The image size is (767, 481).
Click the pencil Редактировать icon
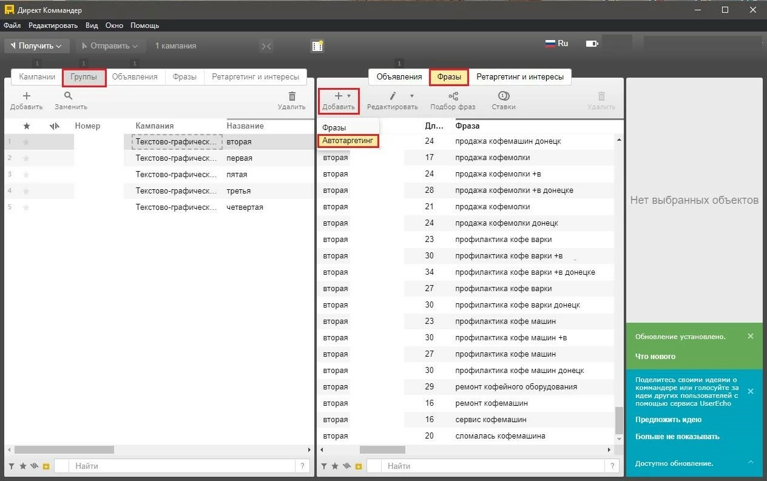point(393,96)
